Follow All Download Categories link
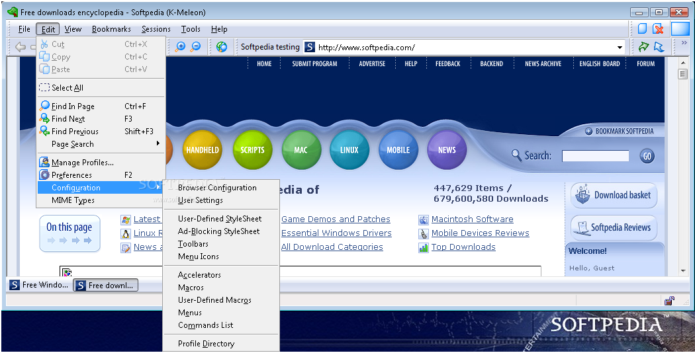Image resolution: width=695 pixels, height=353 pixels. click(x=332, y=247)
